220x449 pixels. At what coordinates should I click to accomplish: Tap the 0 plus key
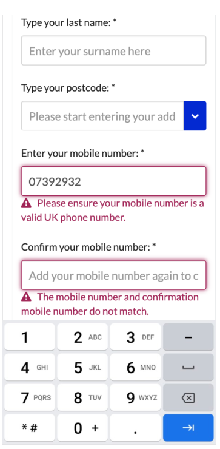coord(82,428)
